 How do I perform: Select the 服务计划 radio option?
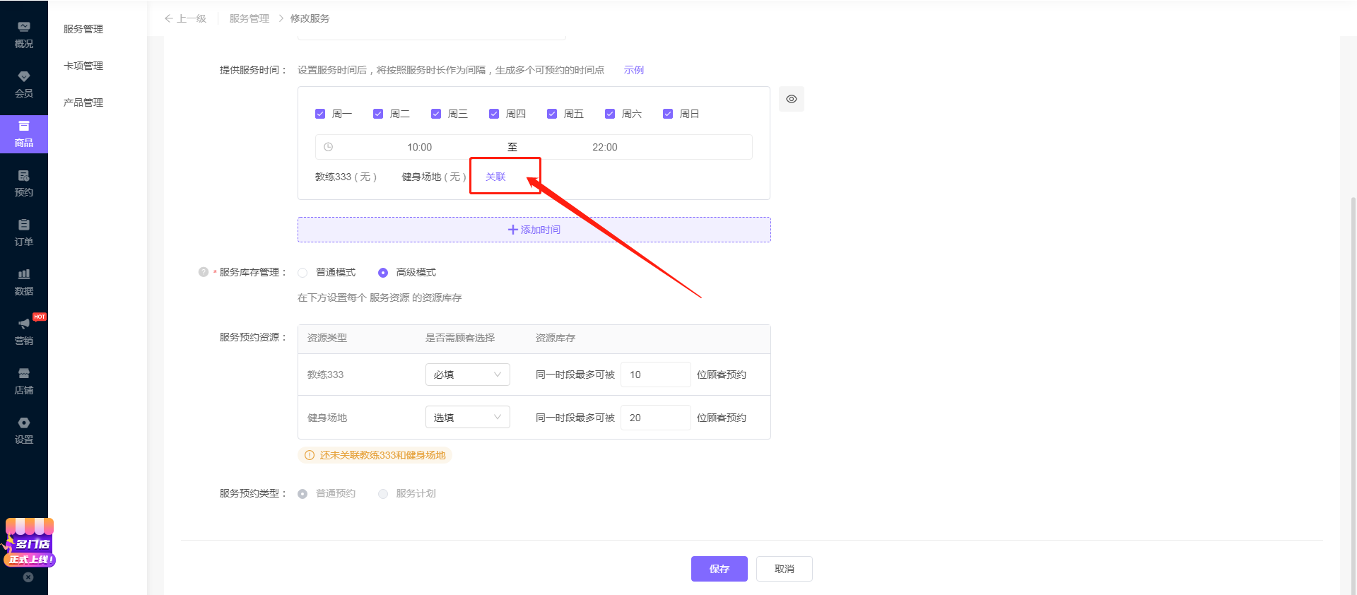[383, 494]
